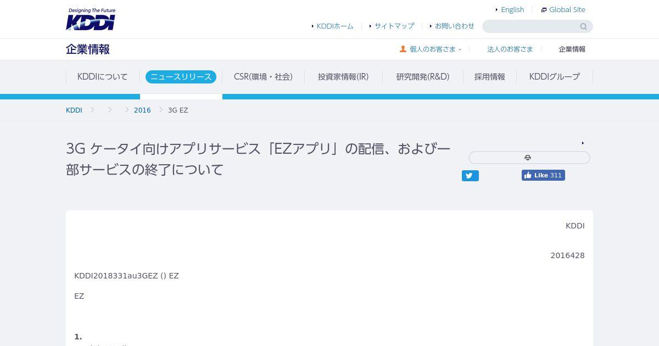659x346 pixels.
Task: Click the small arrow above print button
Action: point(583,143)
